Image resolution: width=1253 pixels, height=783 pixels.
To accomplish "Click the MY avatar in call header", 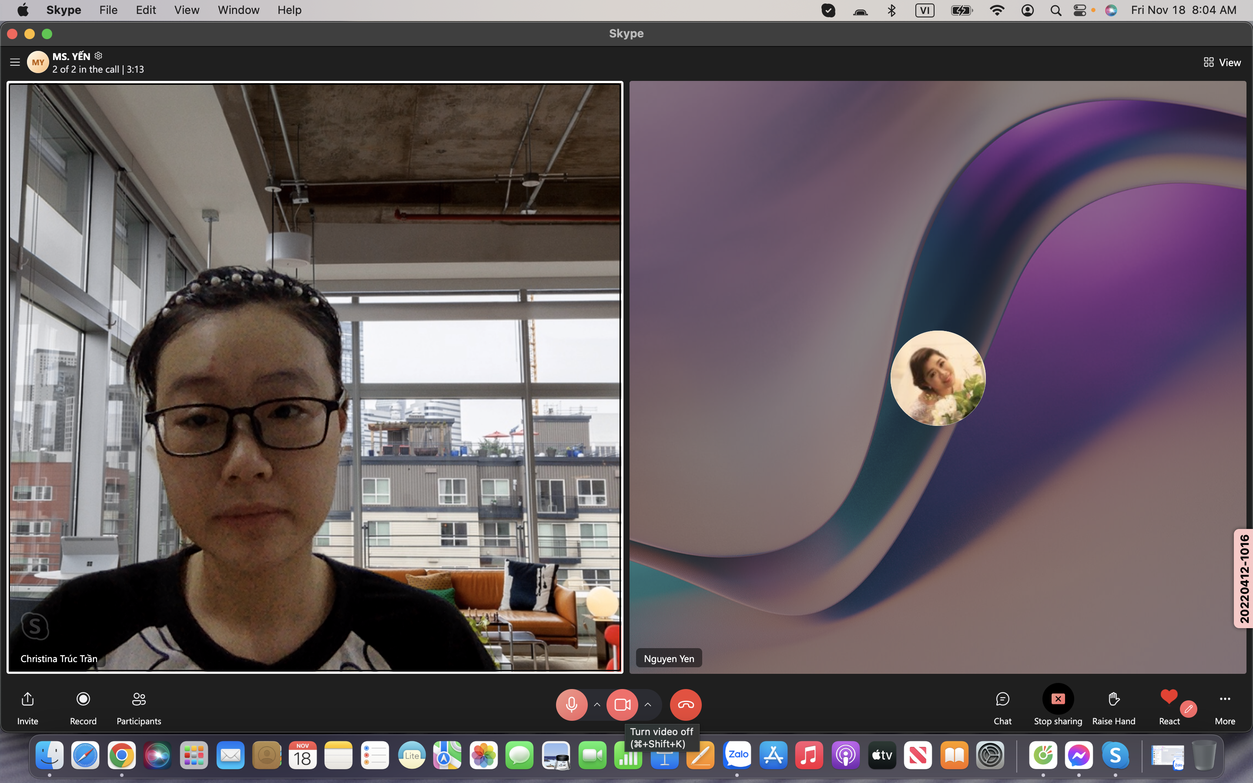I will click(x=38, y=62).
